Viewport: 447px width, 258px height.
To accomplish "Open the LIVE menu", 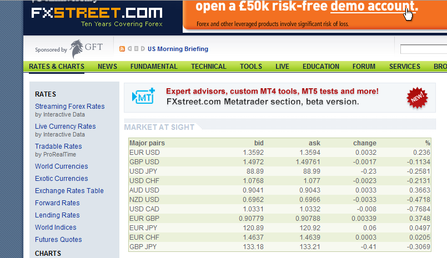I will (x=282, y=67).
